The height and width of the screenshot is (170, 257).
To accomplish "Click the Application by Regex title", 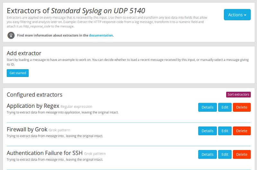I will click(x=33, y=106).
